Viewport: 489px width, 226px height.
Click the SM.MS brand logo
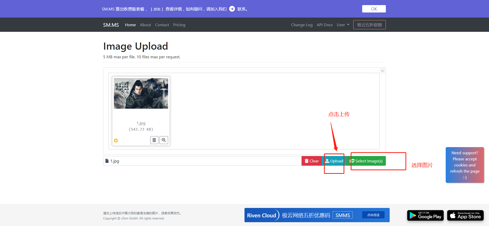111,25
